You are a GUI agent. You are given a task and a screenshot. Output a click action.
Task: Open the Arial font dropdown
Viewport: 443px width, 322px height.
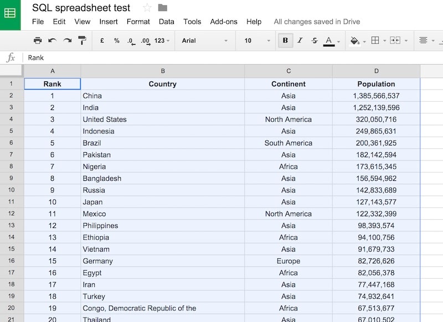coord(205,40)
